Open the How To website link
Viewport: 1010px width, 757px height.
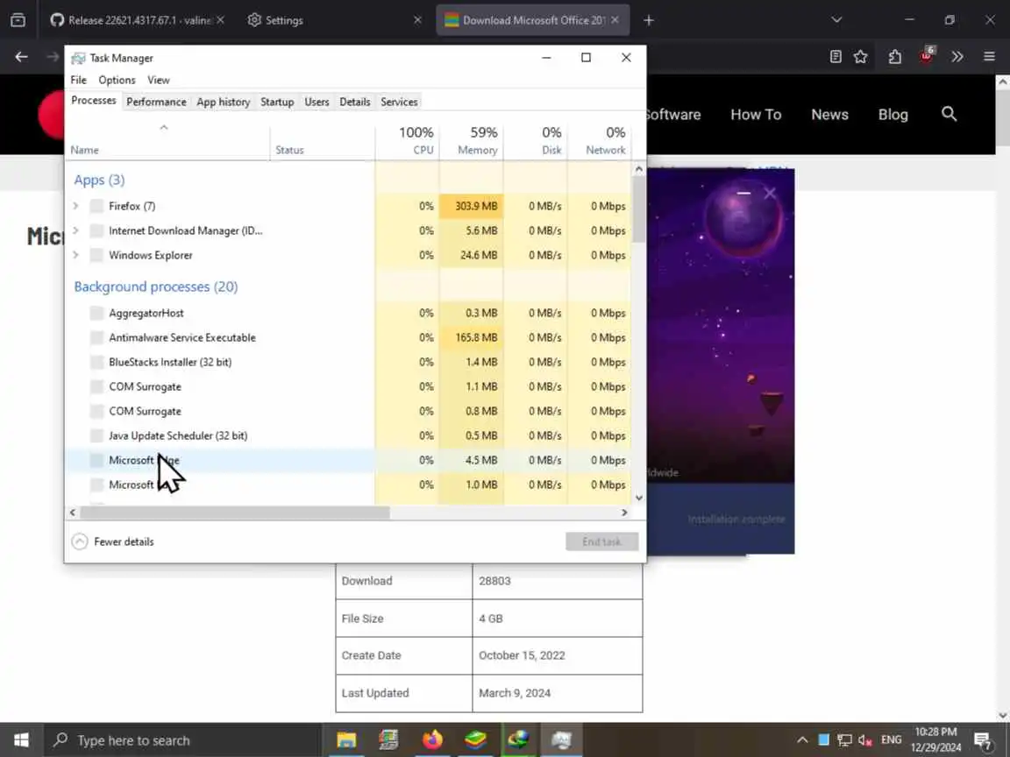(x=756, y=115)
